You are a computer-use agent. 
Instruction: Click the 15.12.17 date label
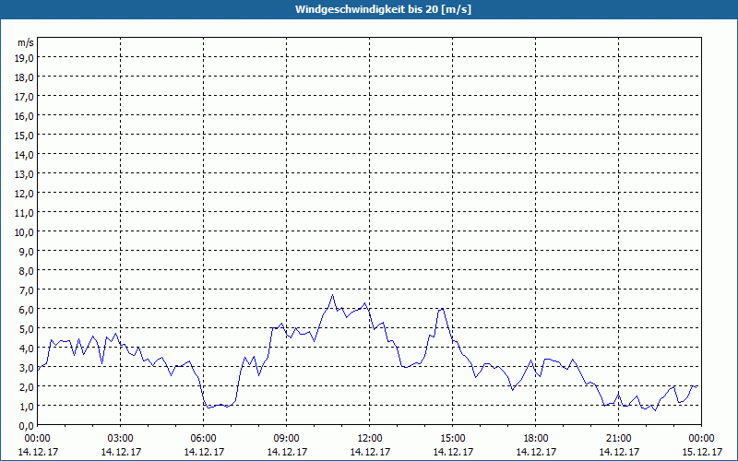(702, 452)
